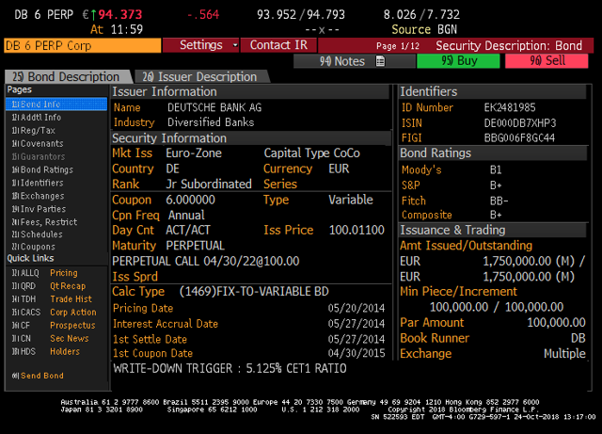
Task: Click the ISIN value DE000DB7XHP3
Action: pyautogui.click(x=520, y=123)
